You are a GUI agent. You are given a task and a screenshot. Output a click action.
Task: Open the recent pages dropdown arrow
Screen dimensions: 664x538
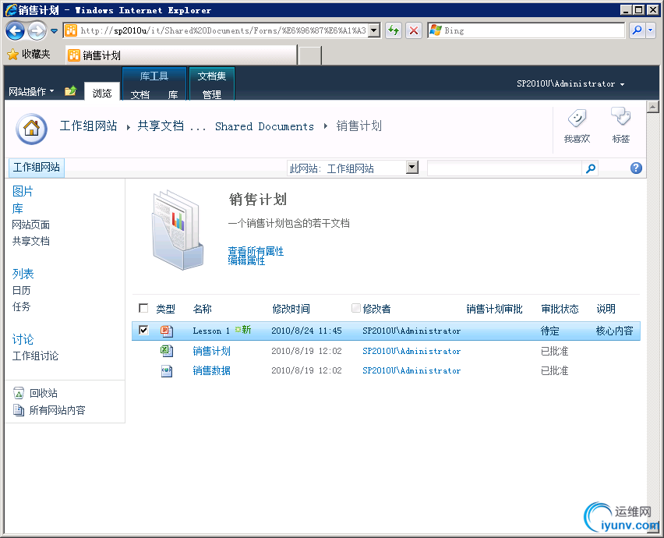pyautogui.click(x=55, y=30)
